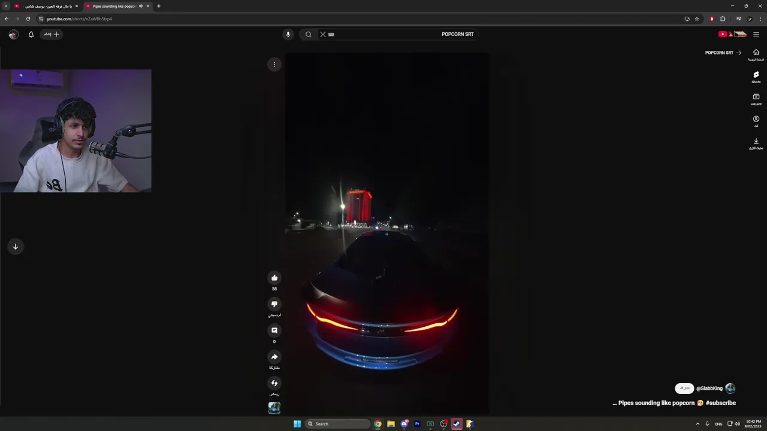This screenshot has width=767, height=431.
Task: Like the Short with thumbs up
Action: click(x=274, y=278)
